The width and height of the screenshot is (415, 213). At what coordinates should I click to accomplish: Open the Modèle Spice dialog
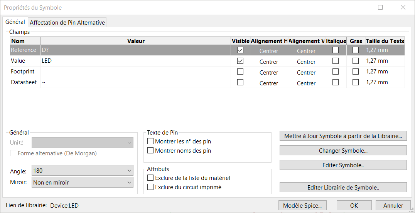302,206
